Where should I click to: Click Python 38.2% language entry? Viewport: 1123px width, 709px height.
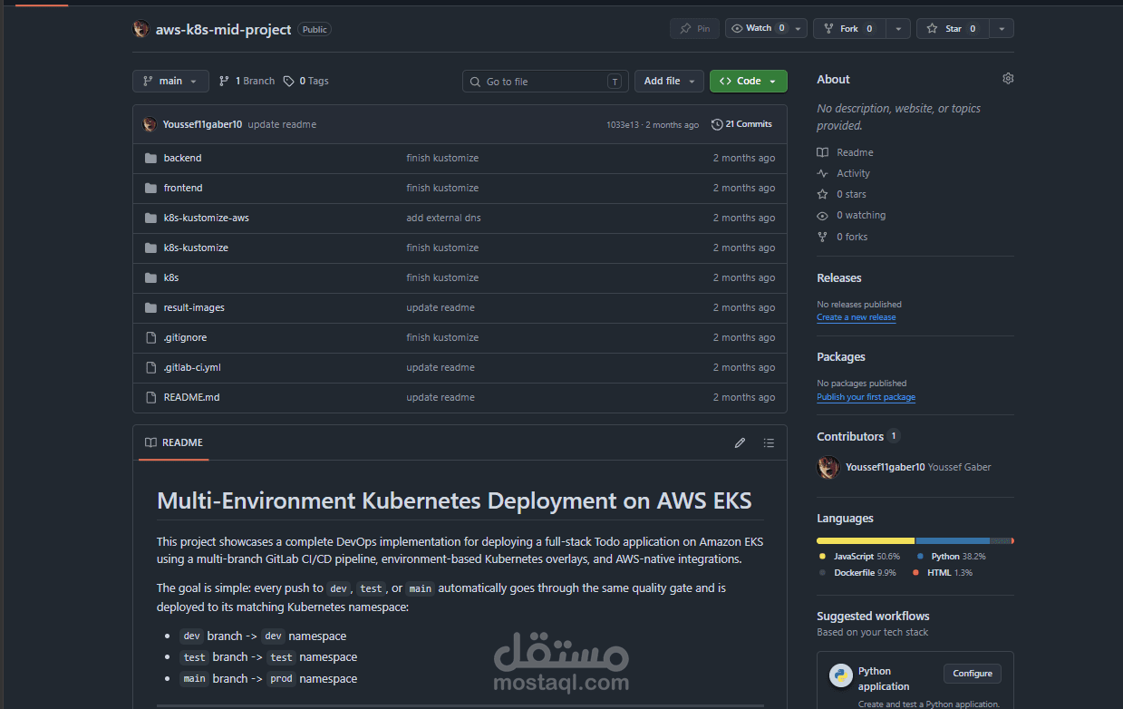pos(951,556)
